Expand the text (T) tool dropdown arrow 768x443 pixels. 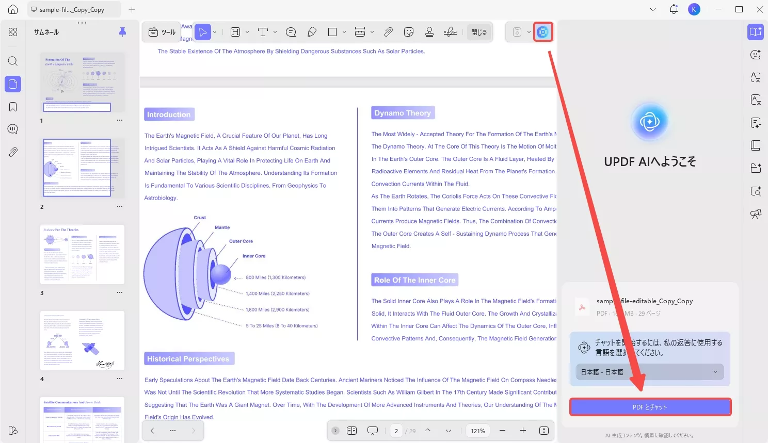click(275, 32)
